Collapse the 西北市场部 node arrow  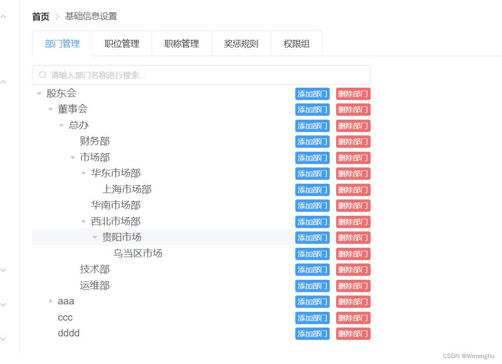pyautogui.click(x=84, y=222)
